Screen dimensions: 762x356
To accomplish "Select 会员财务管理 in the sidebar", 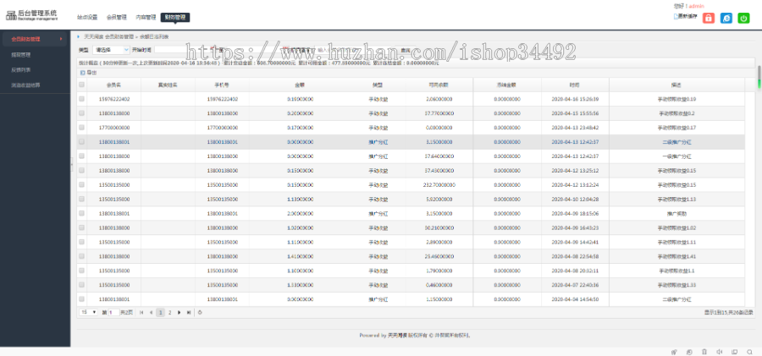I will pyautogui.click(x=34, y=39).
